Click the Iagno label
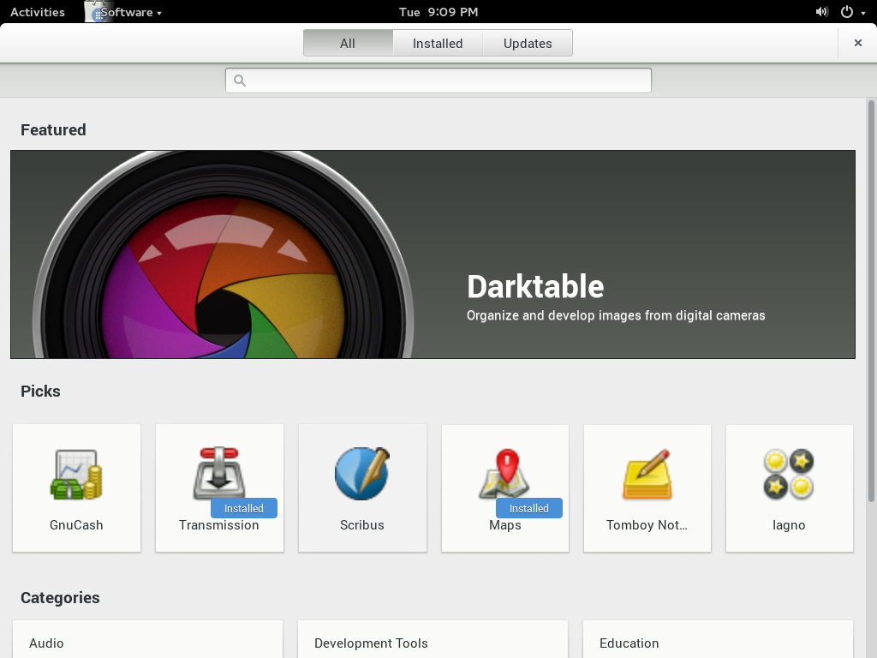Image resolution: width=877 pixels, height=658 pixels. click(789, 525)
